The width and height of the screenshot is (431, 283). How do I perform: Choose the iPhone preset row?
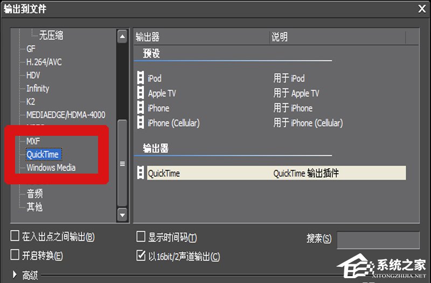272,107
